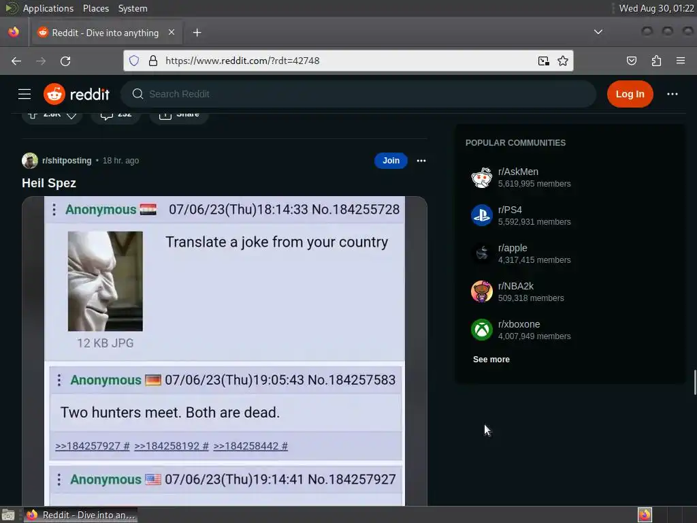Open r/NBA2k community avatar
This screenshot has width=697, height=523.
[482, 291]
